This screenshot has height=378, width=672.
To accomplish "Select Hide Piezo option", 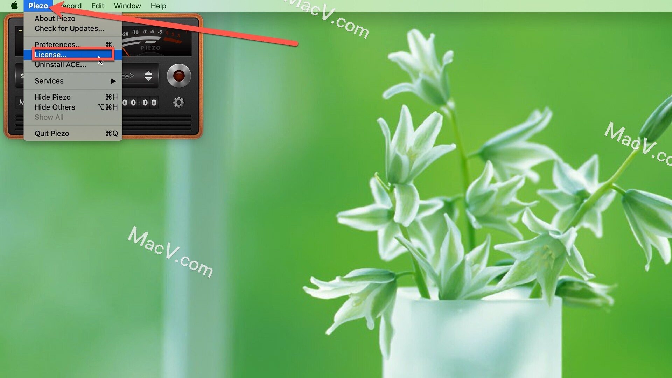I will [52, 97].
